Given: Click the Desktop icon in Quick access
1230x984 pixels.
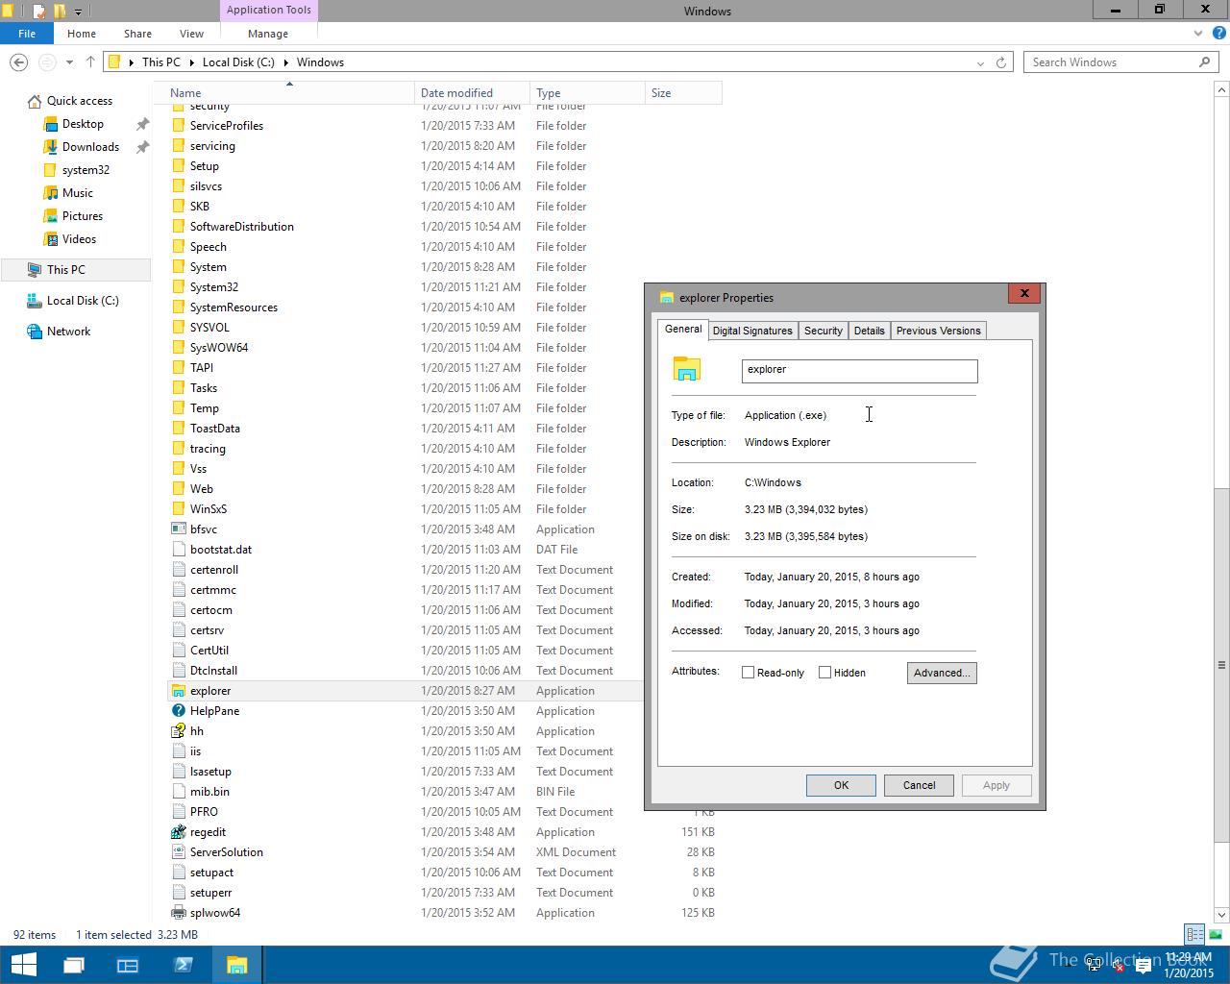Looking at the screenshot, I should tap(51, 124).
